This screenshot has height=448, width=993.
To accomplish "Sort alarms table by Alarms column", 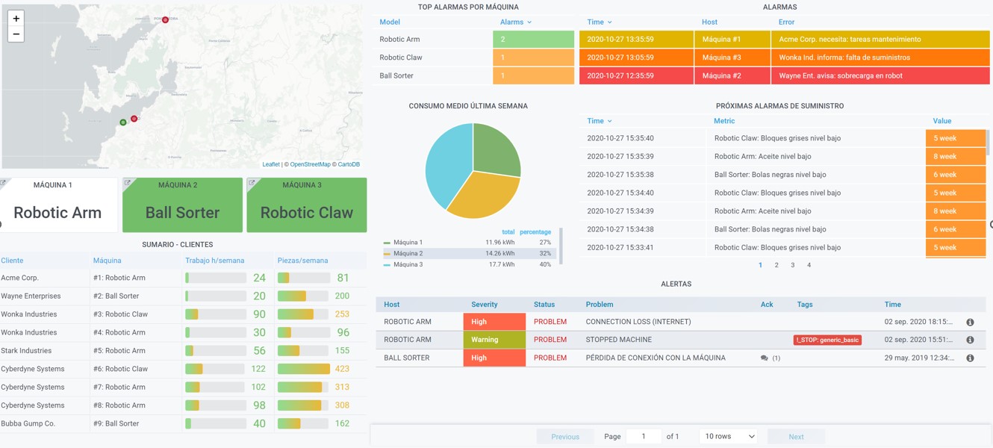I will click(x=516, y=22).
